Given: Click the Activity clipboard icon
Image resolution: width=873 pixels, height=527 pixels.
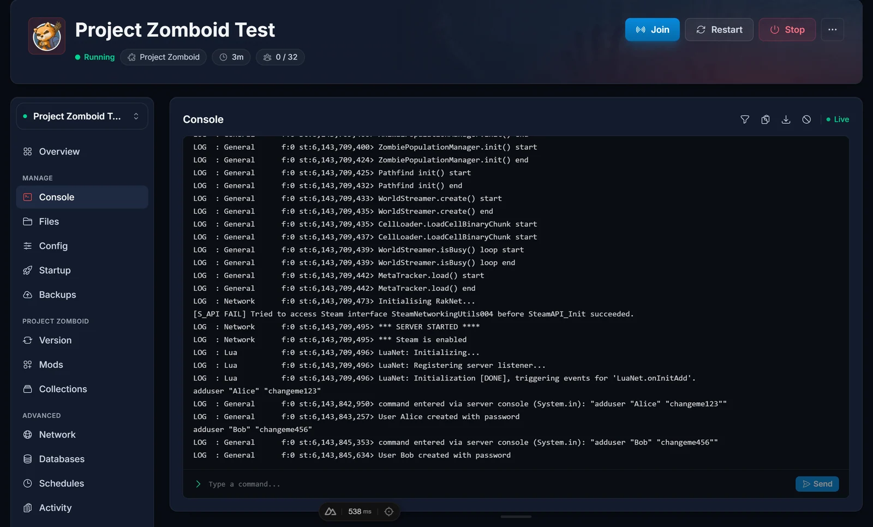Looking at the screenshot, I should pyautogui.click(x=28, y=508).
